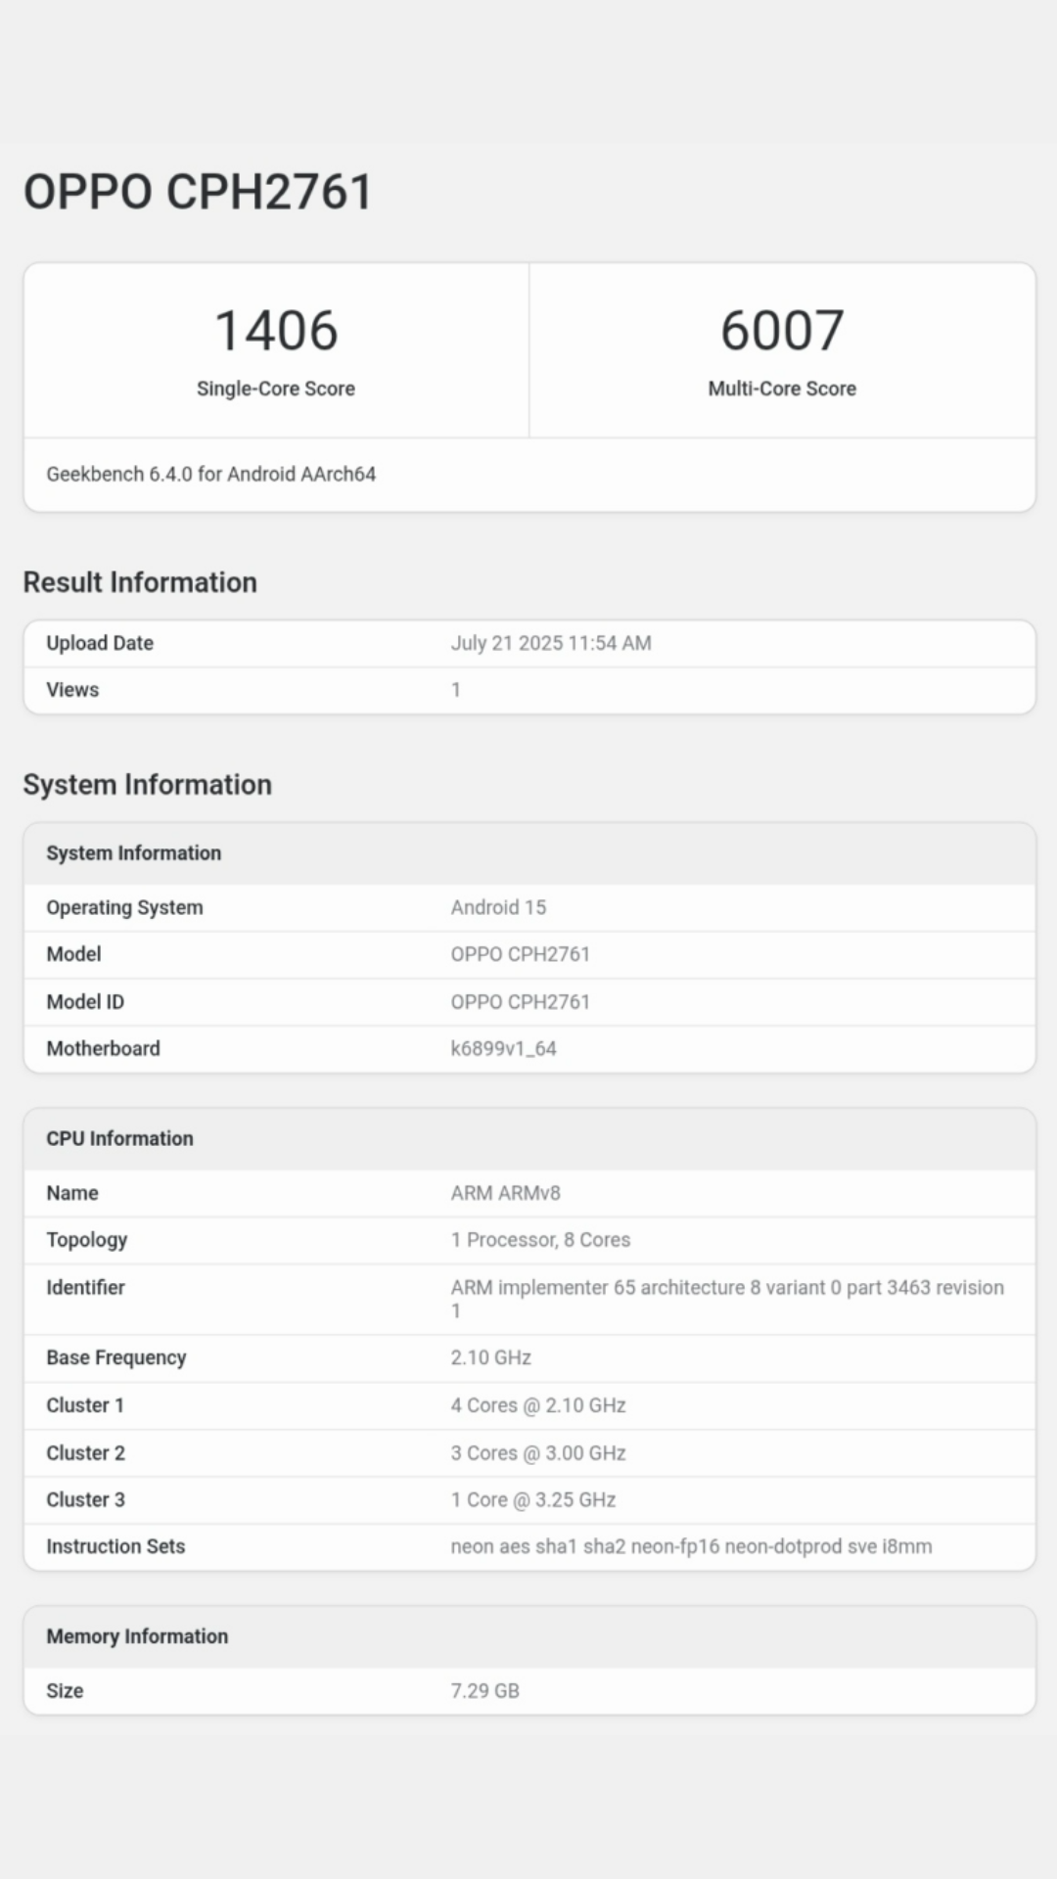The width and height of the screenshot is (1057, 1879).
Task: Click the Single-Core Score label
Action: click(x=276, y=389)
